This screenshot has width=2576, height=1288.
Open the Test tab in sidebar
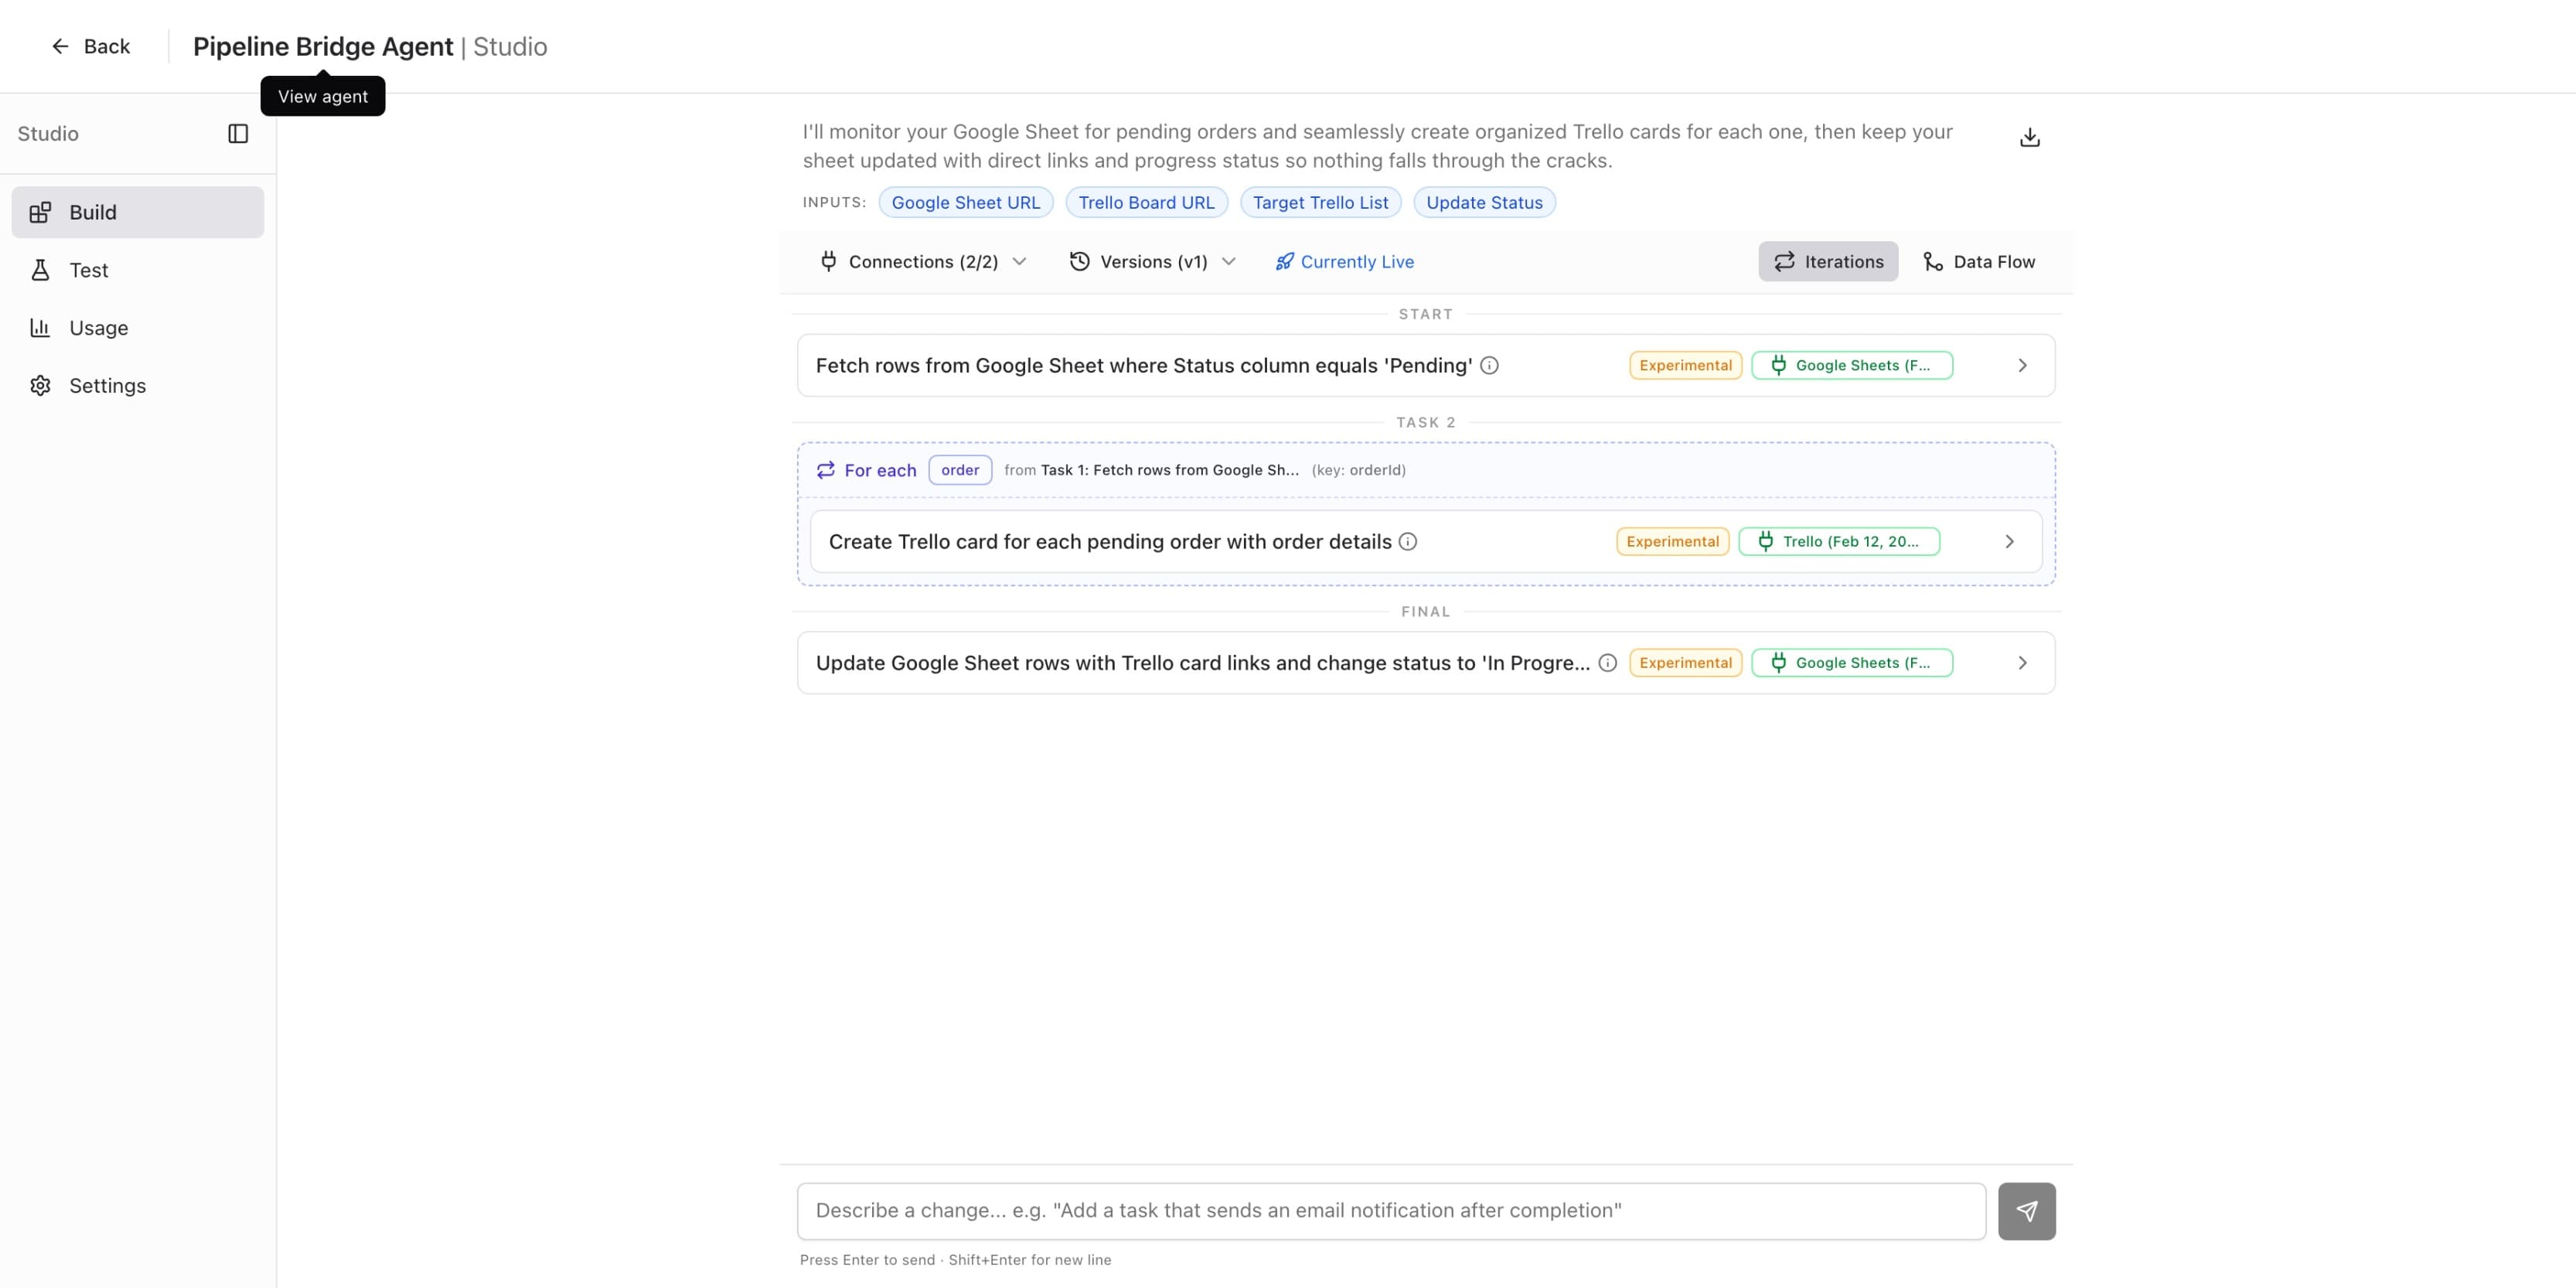pos(88,270)
